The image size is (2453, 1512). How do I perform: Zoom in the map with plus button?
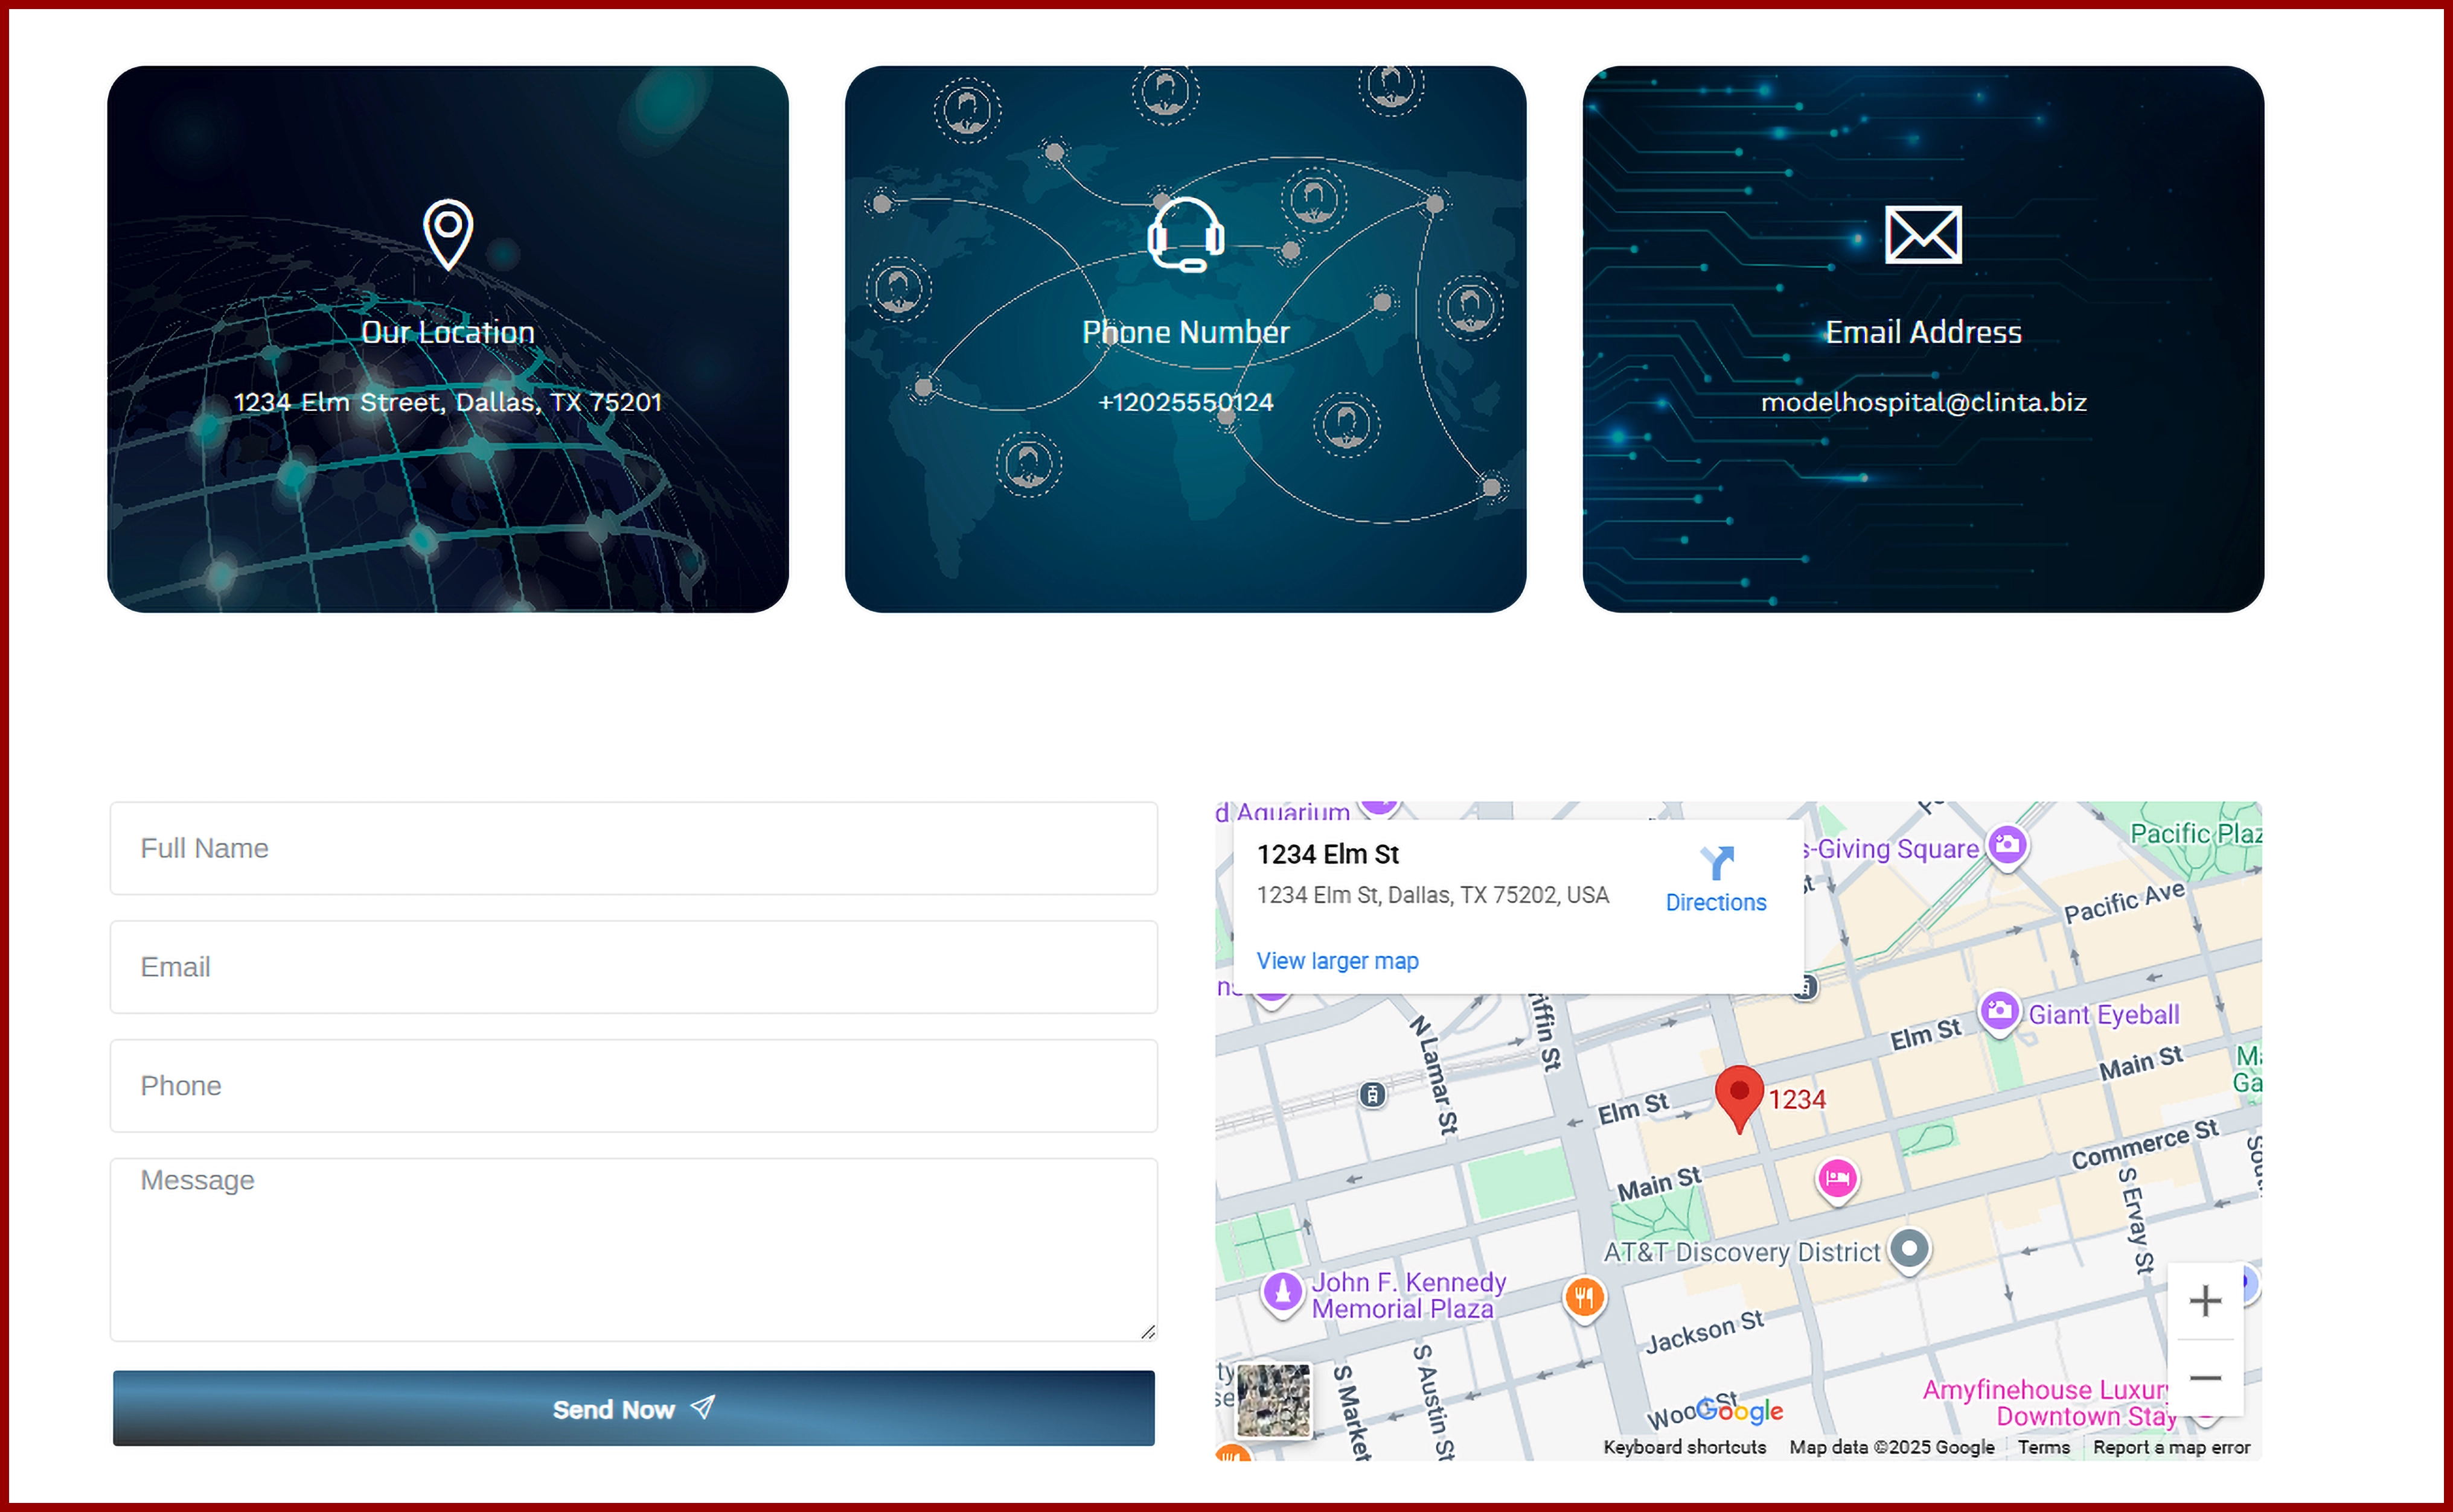tap(2205, 1301)
